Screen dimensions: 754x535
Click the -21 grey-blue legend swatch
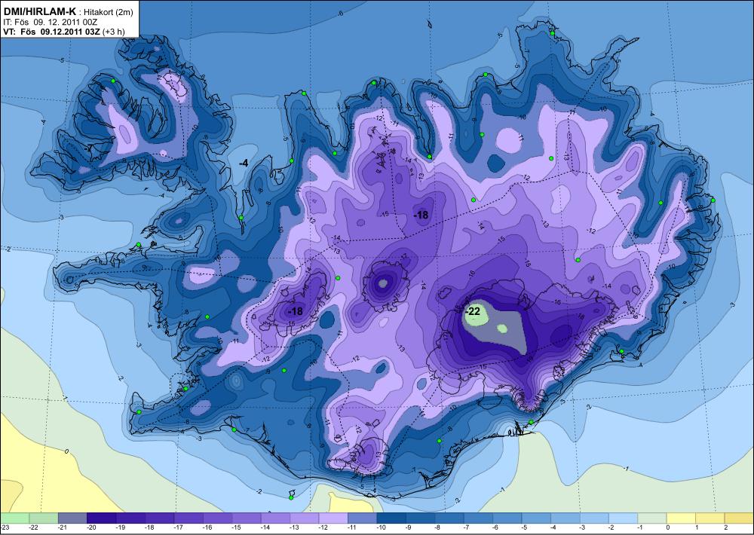point(72,518)
